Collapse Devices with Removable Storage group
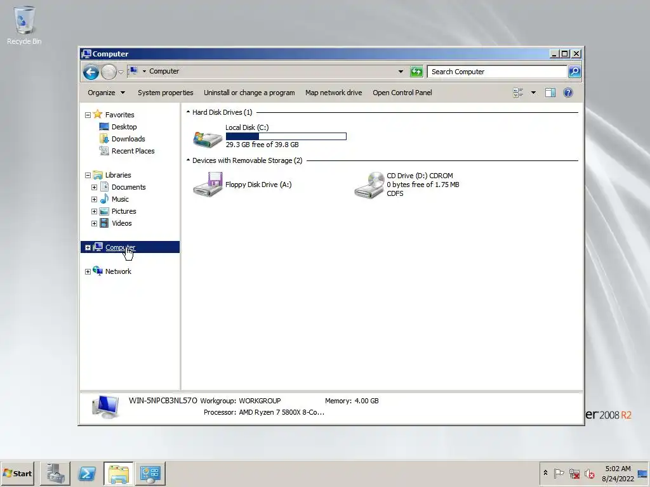This screenshot has height=487, width=650. [x=188, y=160]
